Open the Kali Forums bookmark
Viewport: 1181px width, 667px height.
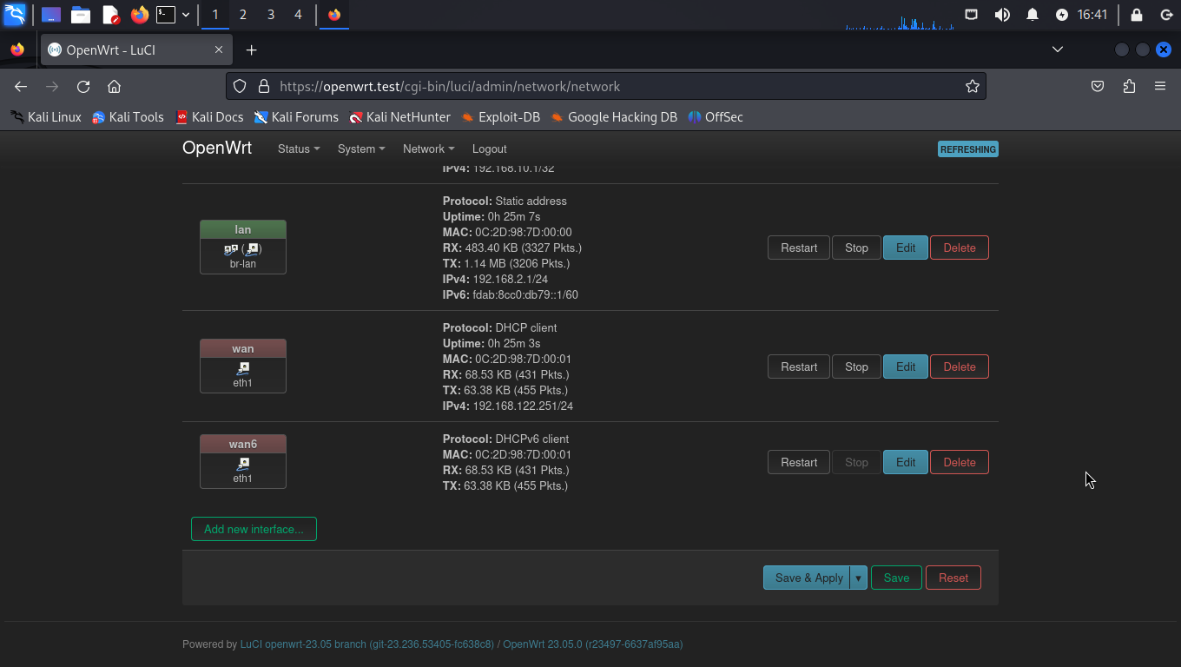[296, 116]
